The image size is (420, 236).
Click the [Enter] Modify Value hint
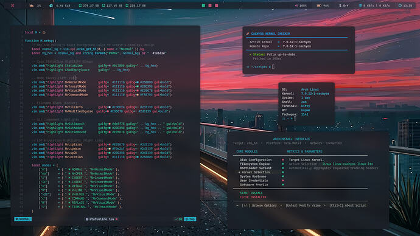[x=303, y=206]
